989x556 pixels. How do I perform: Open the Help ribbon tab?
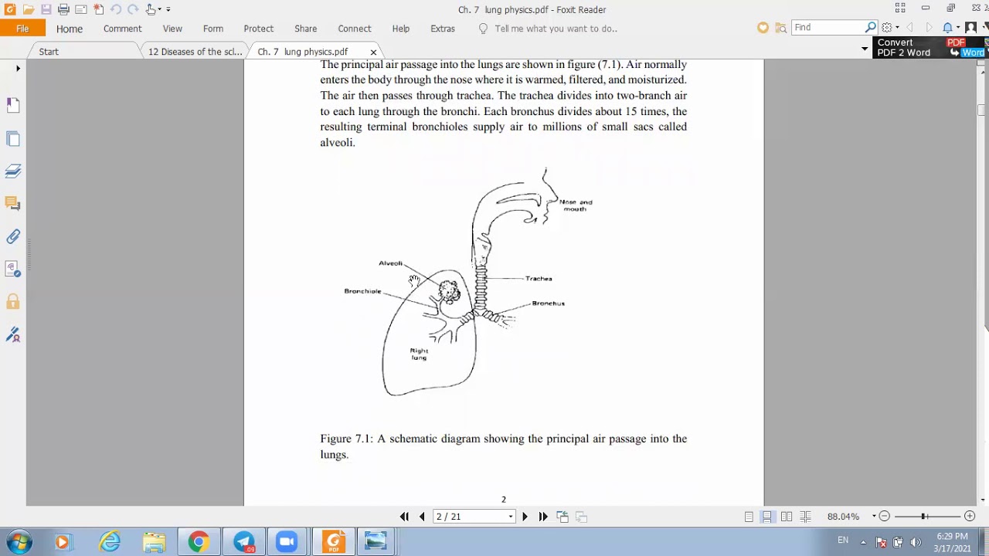[400, 29]
